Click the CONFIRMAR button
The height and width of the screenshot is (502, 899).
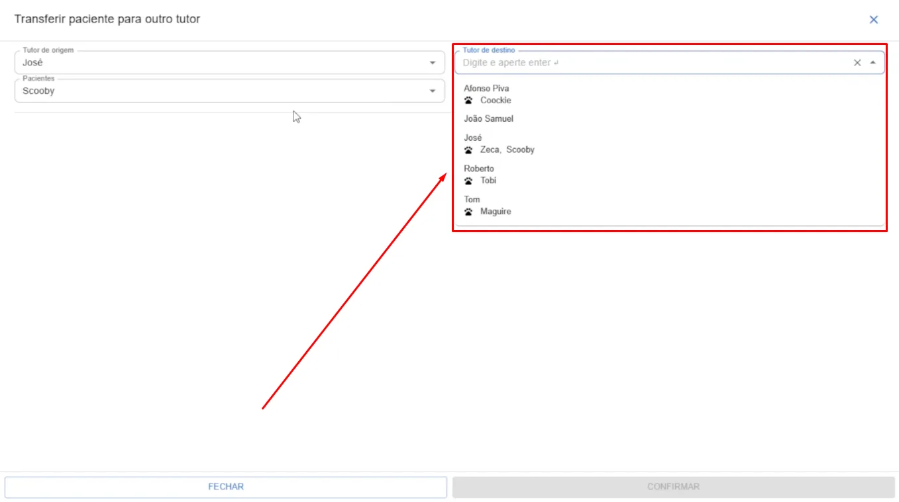click(673, 487)
